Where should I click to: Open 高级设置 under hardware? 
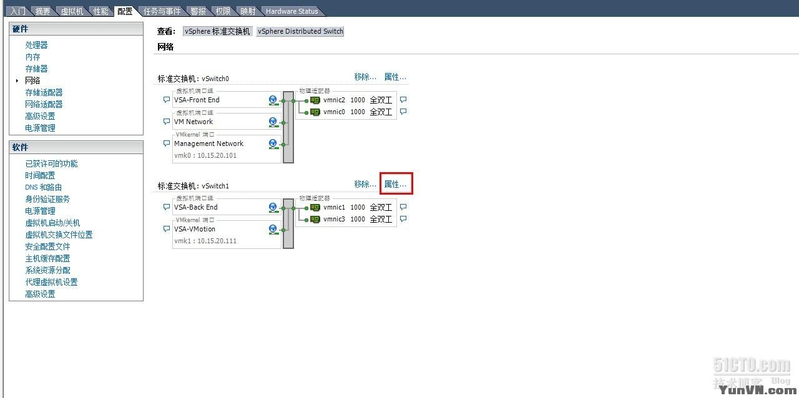click(40, 116)
